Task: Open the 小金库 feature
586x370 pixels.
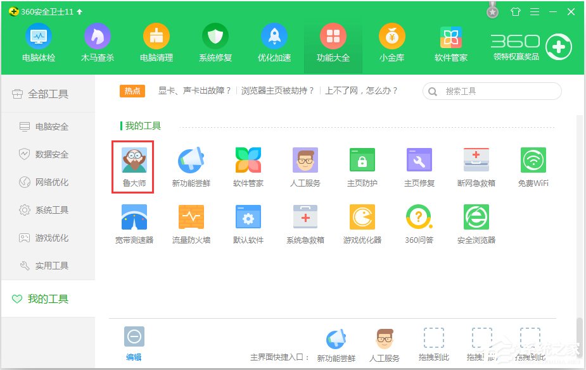Action: 392,42
